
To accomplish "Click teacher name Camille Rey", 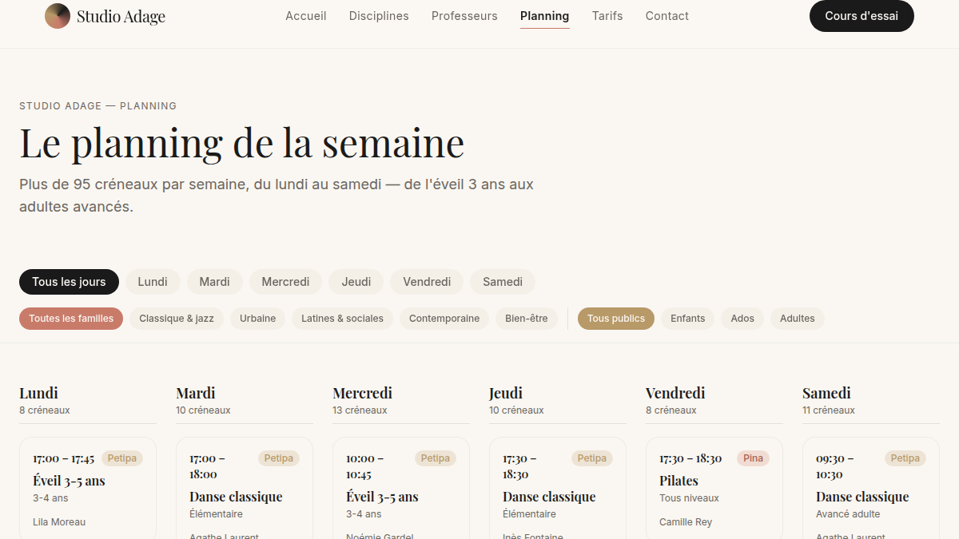I will tap(686, 522).
